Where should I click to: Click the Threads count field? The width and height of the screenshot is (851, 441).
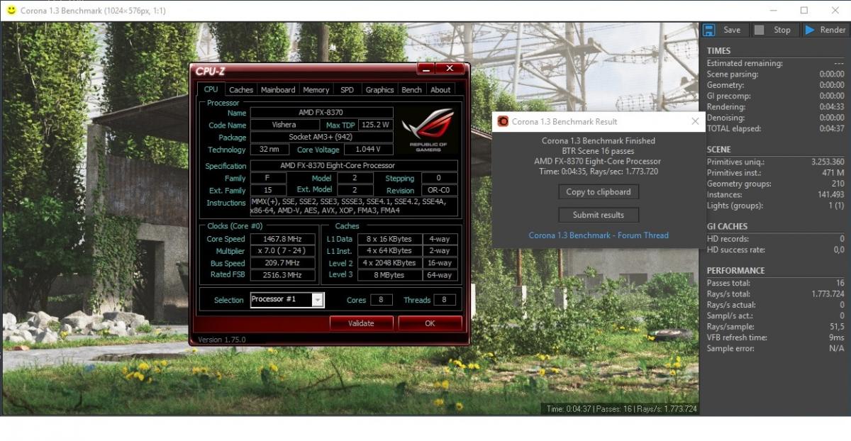pos(445,300)
